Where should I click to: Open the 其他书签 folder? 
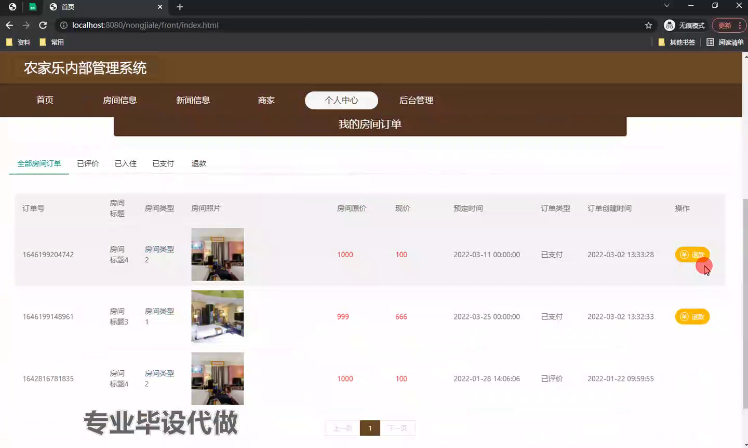(x=677, y=42)
